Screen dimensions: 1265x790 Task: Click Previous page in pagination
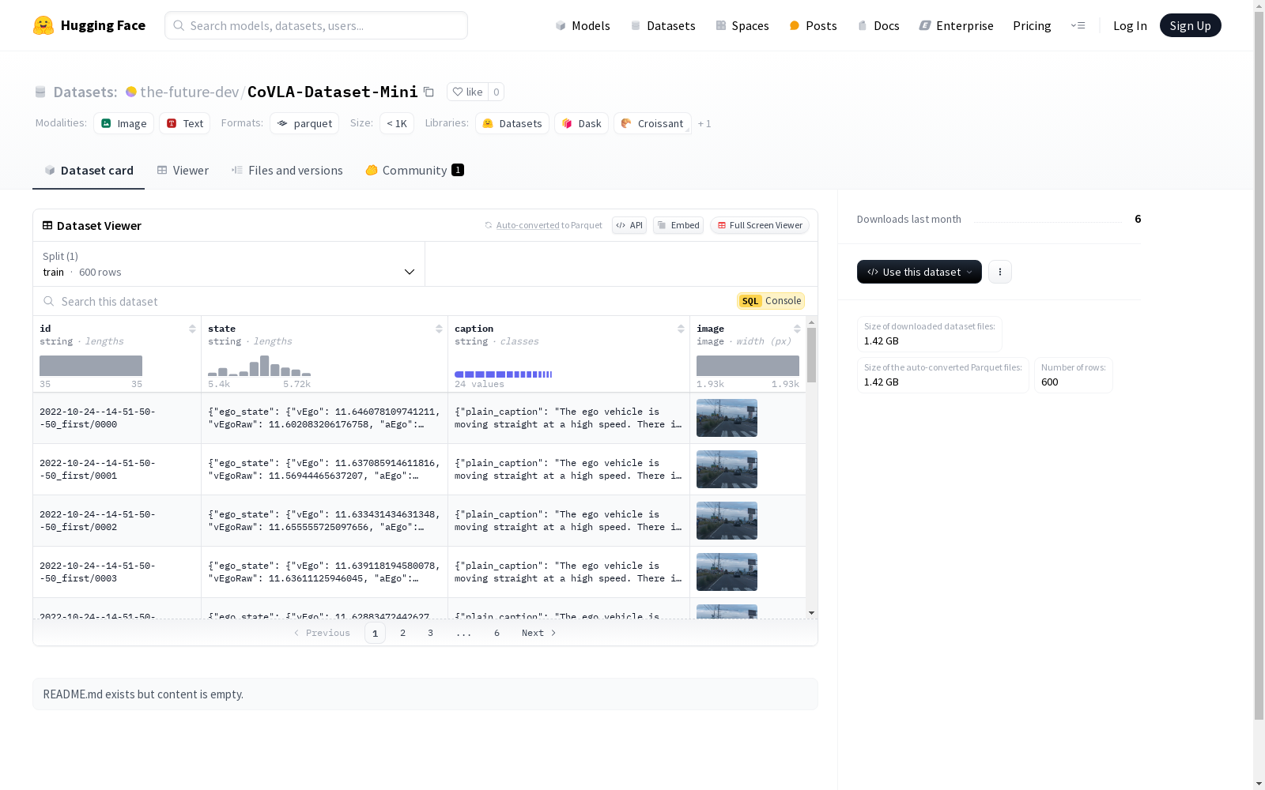click(x=322, y=633)
